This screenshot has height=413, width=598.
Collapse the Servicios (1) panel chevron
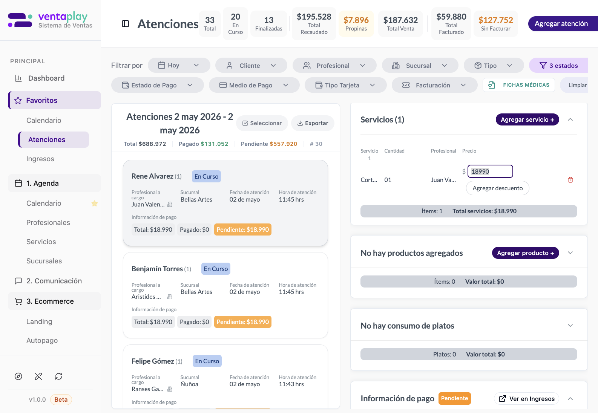point(570,119)
